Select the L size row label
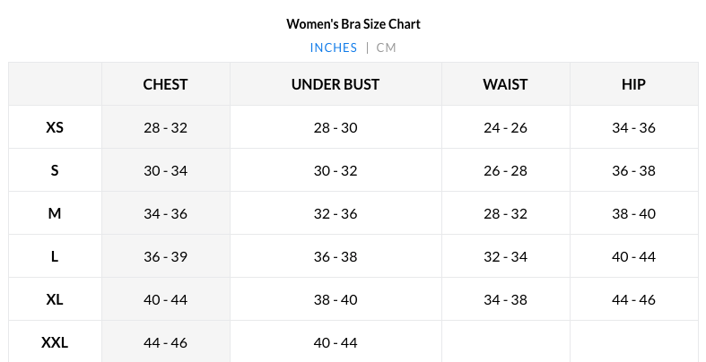 (55, 256)
